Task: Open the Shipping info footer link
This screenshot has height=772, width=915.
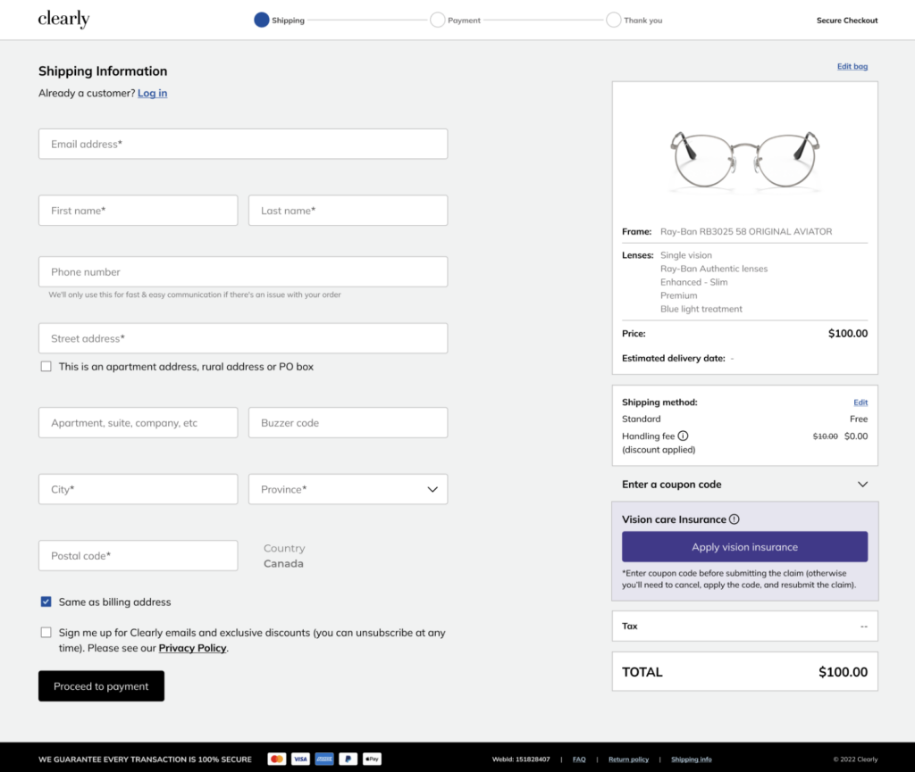Action: pyautogui.click(x=691, y=760)
